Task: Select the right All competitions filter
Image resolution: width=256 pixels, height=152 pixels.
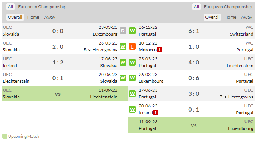Action: 196,7
